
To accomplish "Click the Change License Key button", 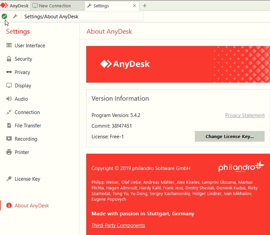I will (229, 136).
